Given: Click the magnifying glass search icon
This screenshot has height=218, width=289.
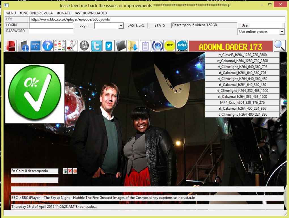Looking at the screenshot, I should point(279,46).
